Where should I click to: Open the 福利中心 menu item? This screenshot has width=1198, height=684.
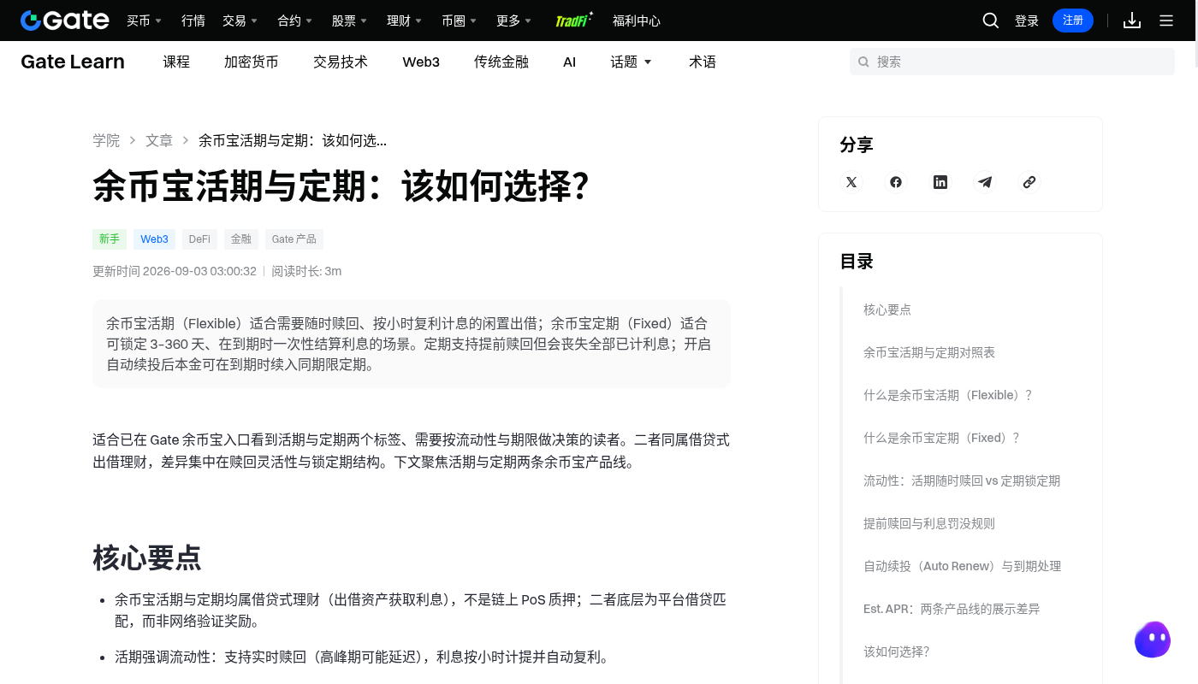(x=637, y=21)
